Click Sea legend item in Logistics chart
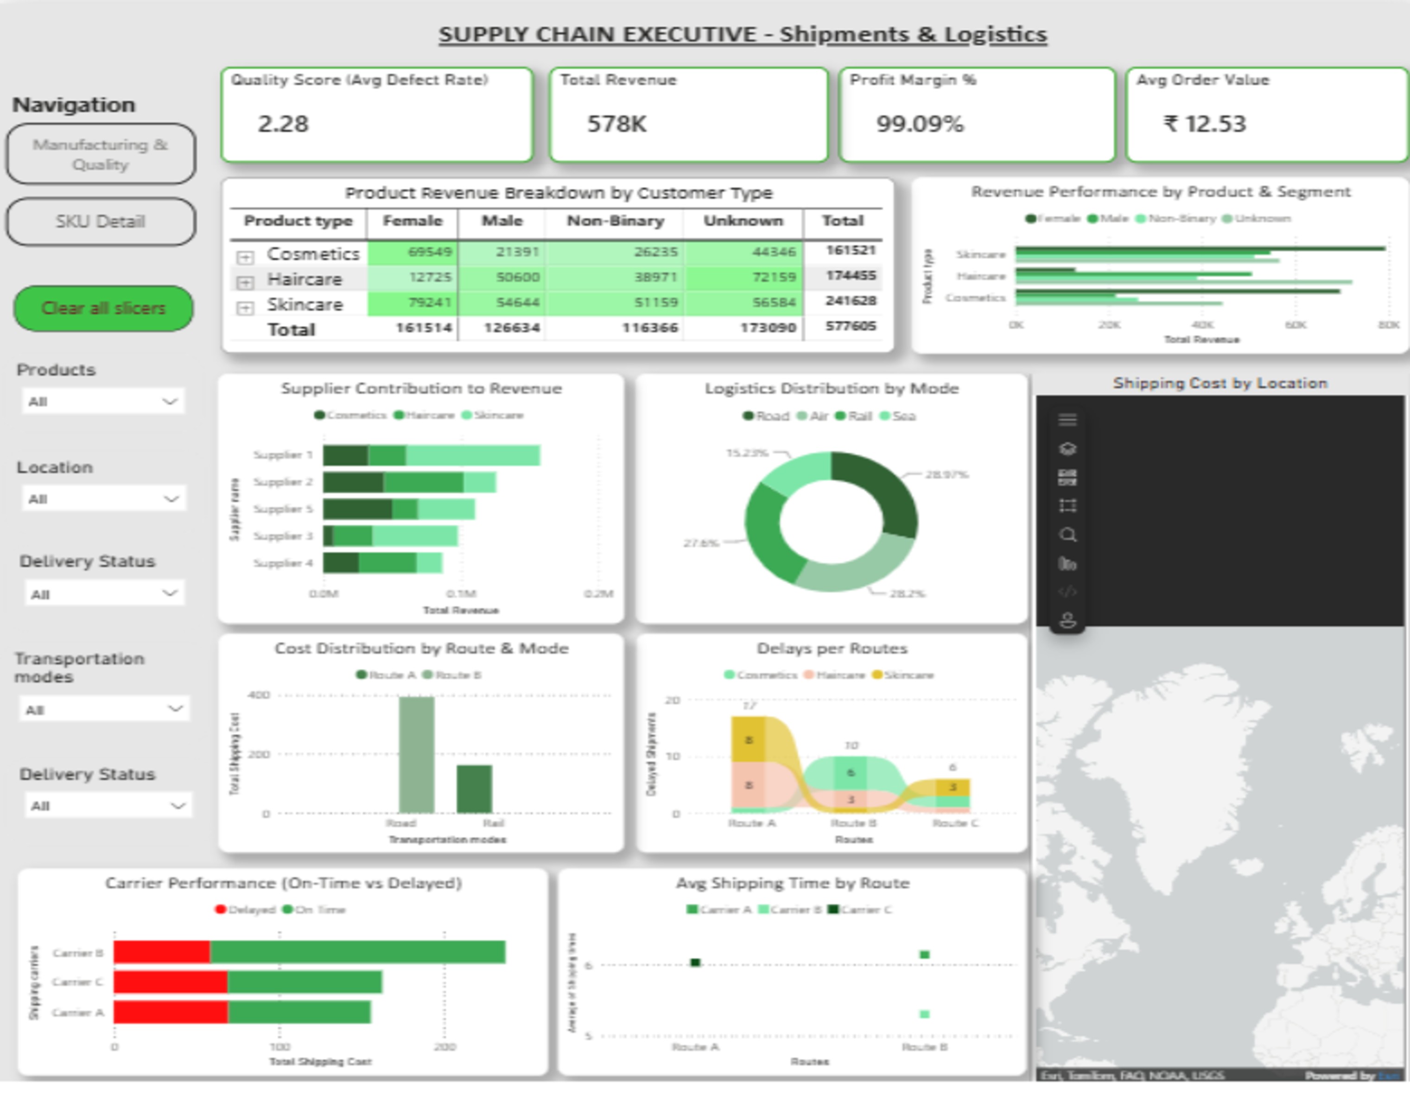This screenshot has width=1410, height=1094. (897, 416)
